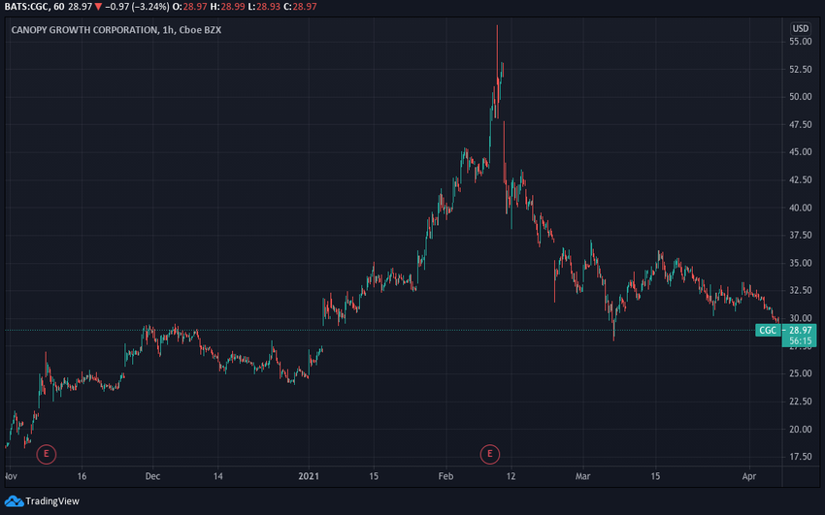Screen dimensions: 825x515
Task: Open the TradingView cloud logo
Action: 14,501
